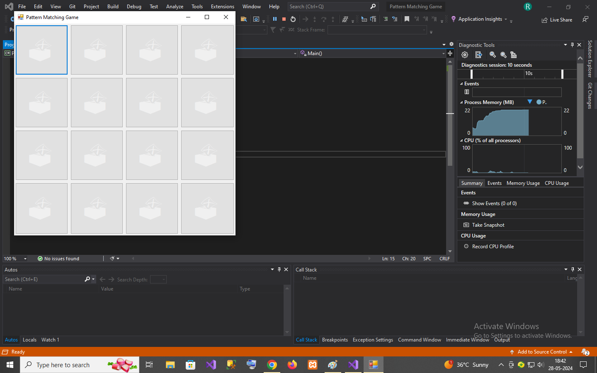Open Diagnostic Tools settings gear
This screenshot has height=373, width=597.
tap(465, 55)
